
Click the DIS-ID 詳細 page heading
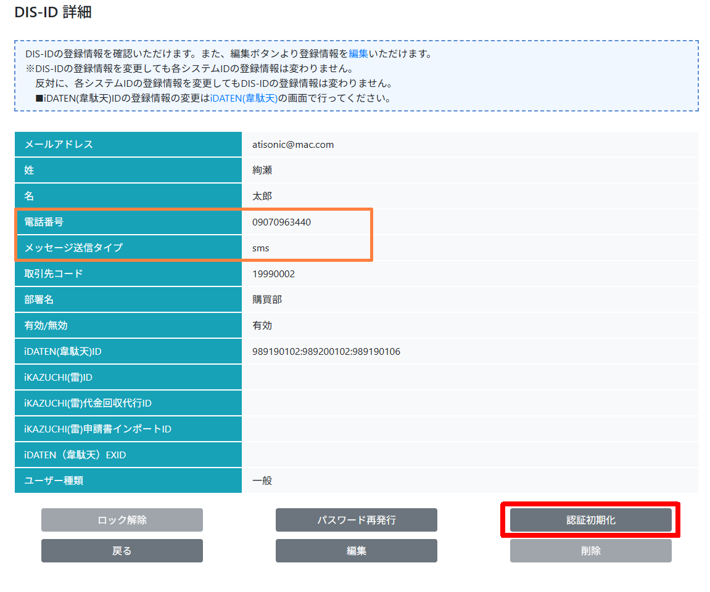click(x=53, y=12)
